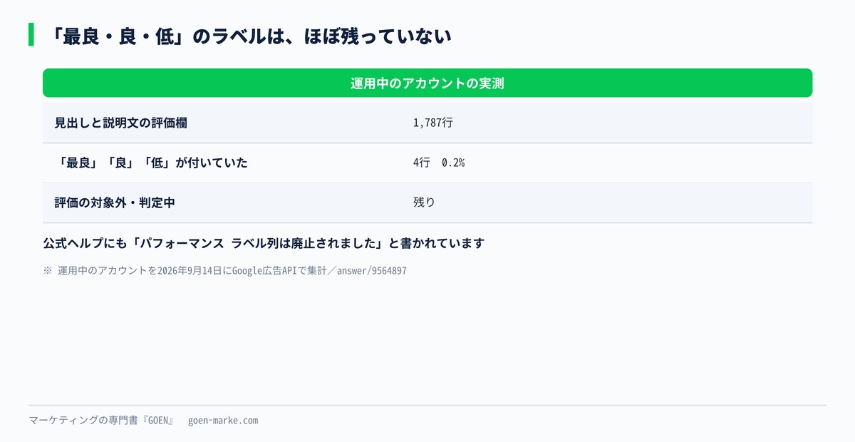Click the sentence starting with 公式ヘルプにも
This screenshot has height=442, width=855.
point(264,243)
